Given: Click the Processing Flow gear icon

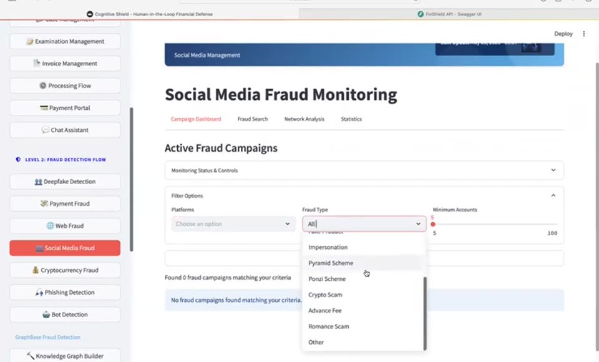Looking at the screenshot, I should (43, 86).
